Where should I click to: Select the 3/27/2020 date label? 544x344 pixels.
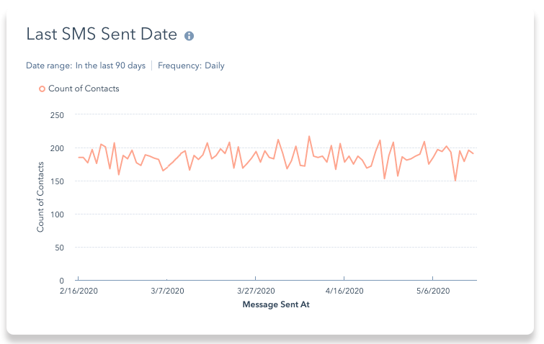pos(255,291)
